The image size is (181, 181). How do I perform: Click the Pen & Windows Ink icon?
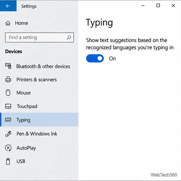8,134
